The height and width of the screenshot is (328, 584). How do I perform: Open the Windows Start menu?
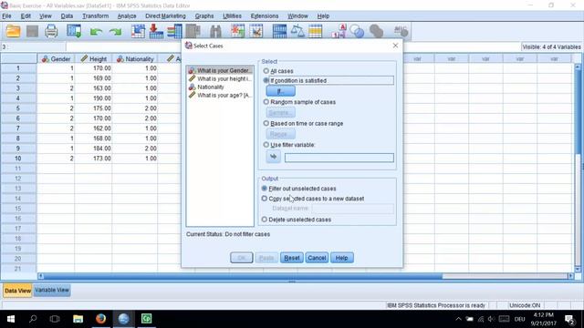click(x=11, y=319)
